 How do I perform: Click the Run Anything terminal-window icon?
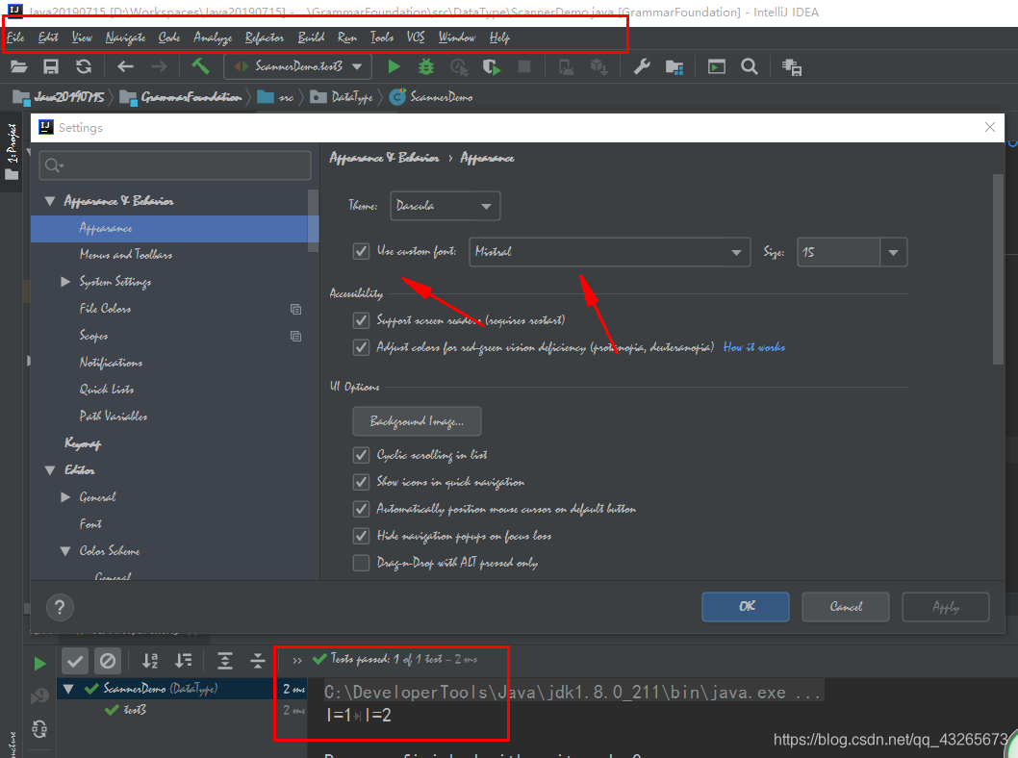click(x=717, y=66)
